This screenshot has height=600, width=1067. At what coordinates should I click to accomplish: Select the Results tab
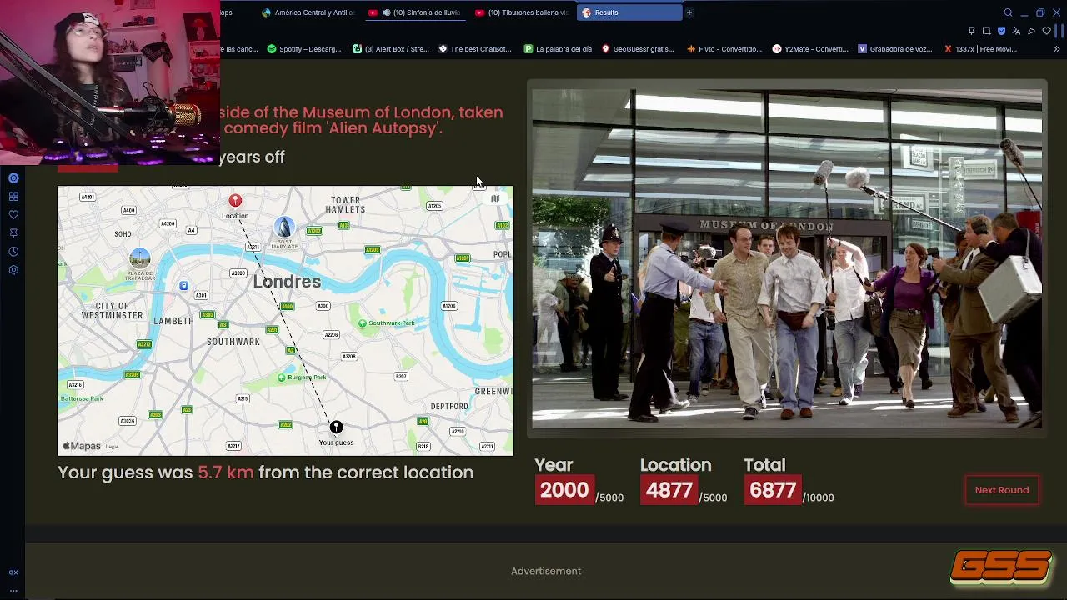click(629, 12)
